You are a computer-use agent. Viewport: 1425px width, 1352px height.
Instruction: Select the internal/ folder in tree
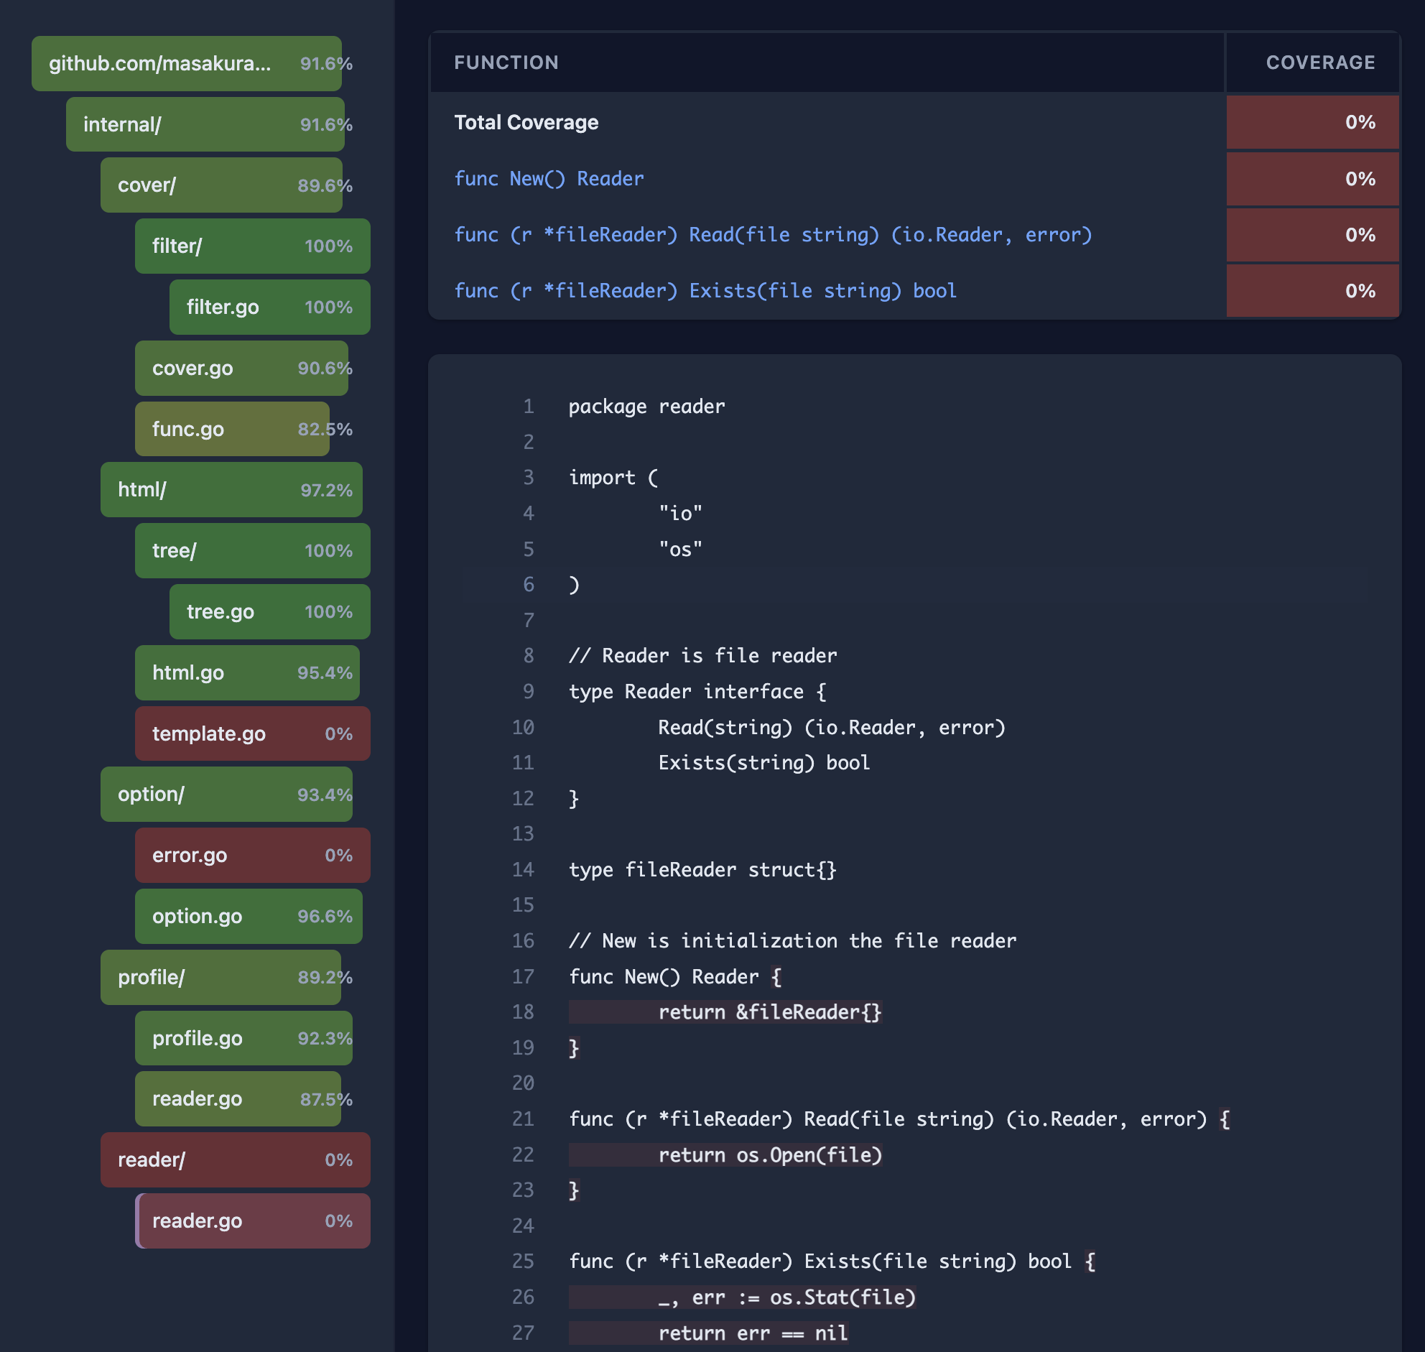pos(205,124)
